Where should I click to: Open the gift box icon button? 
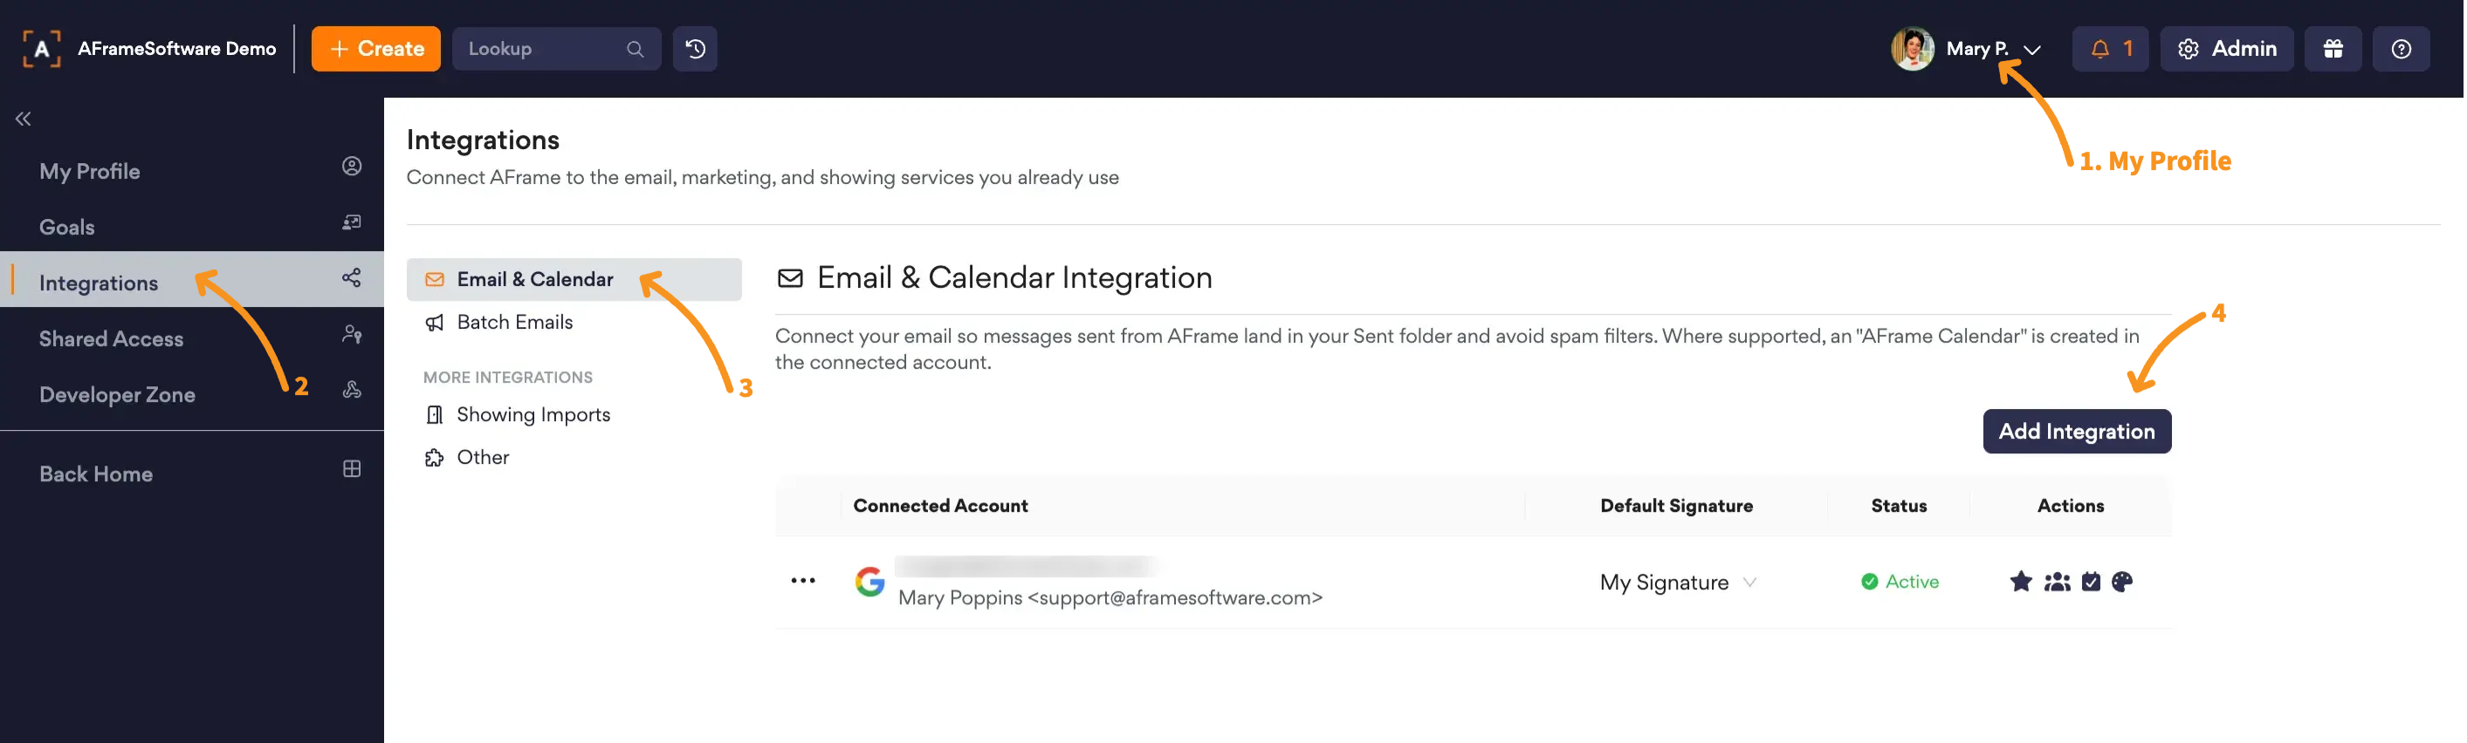2333,49
